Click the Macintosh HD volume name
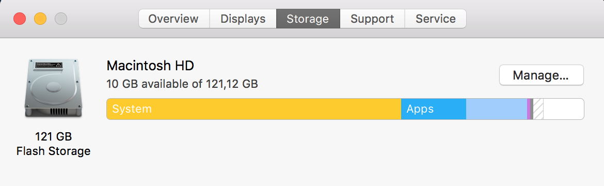The image size is (604, 186). pos(150,66)
